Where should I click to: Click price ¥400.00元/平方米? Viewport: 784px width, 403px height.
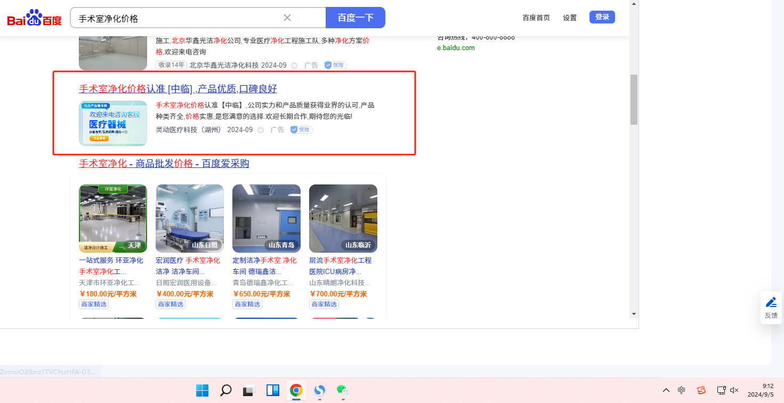184,294
